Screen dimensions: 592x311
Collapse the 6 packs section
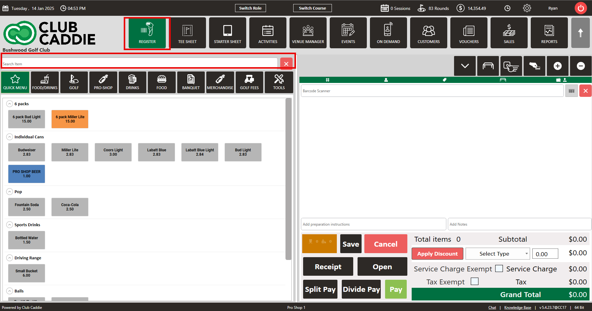[10, 104]
